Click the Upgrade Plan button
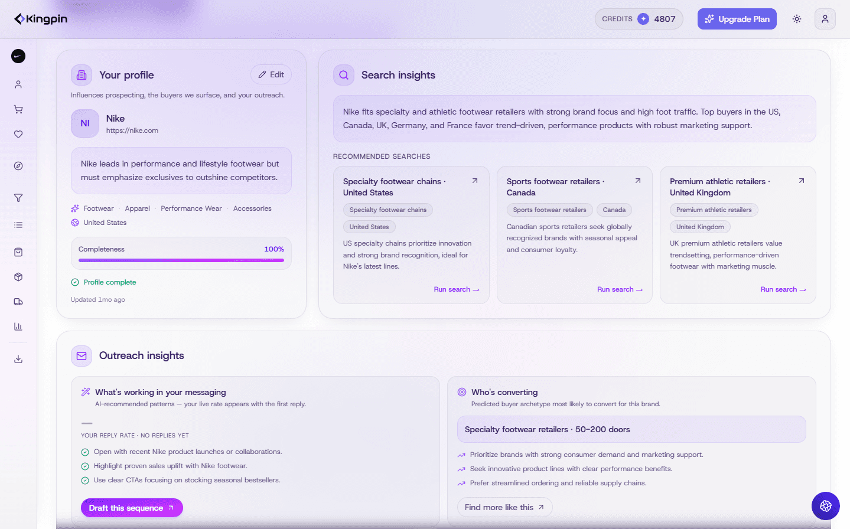 pos(737,19)
